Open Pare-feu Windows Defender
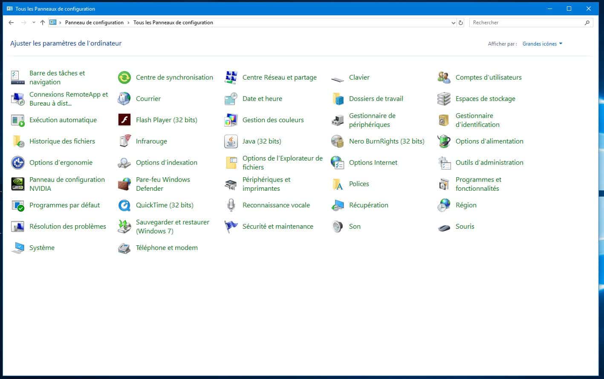Viewport: 604px width, 379px height. pyautogui.click(x=163, y=184)
